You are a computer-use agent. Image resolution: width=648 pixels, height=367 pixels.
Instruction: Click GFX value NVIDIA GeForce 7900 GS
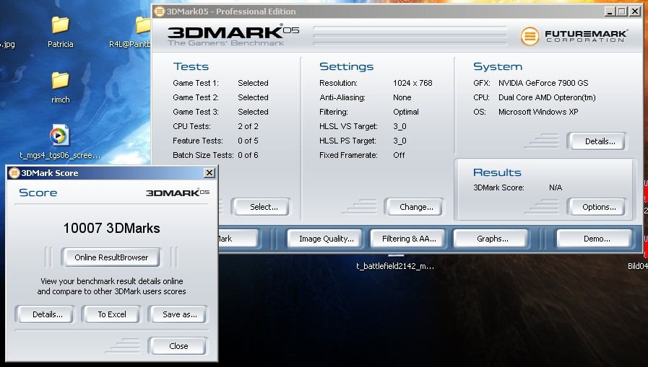[543, 83]
